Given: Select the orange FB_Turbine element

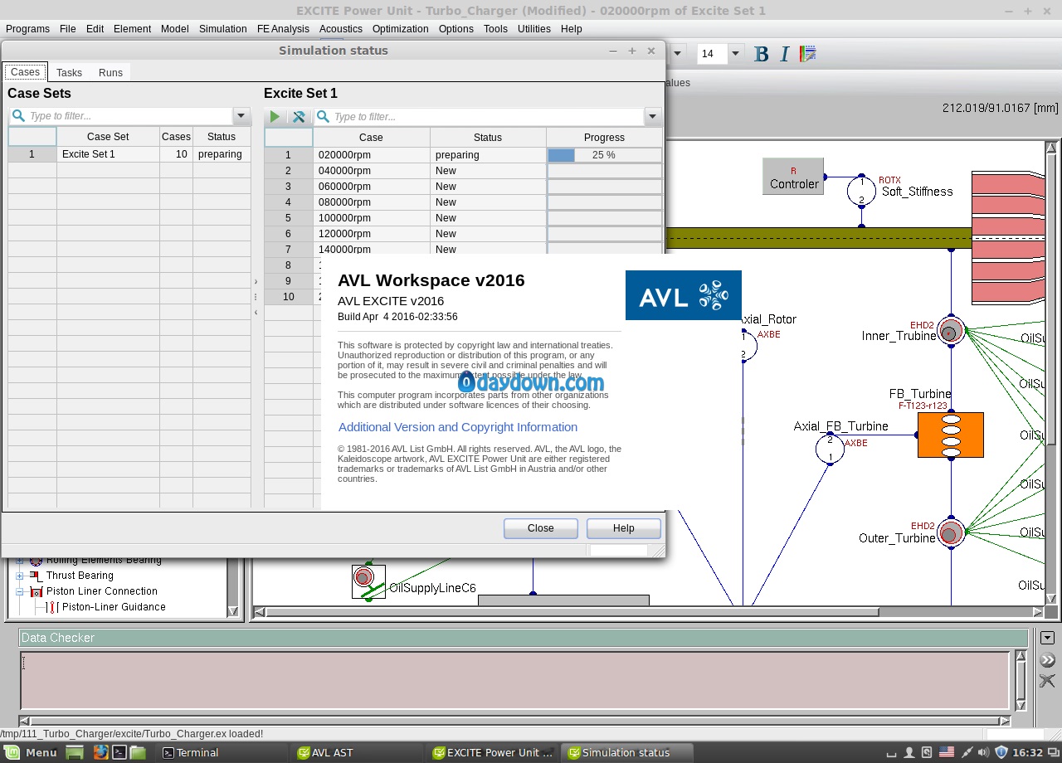Looking at the screenshot, I should click(x=951, y=435).
